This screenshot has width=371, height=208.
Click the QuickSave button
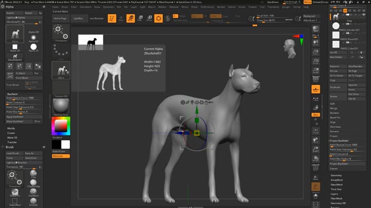click(x=273, y=2)
